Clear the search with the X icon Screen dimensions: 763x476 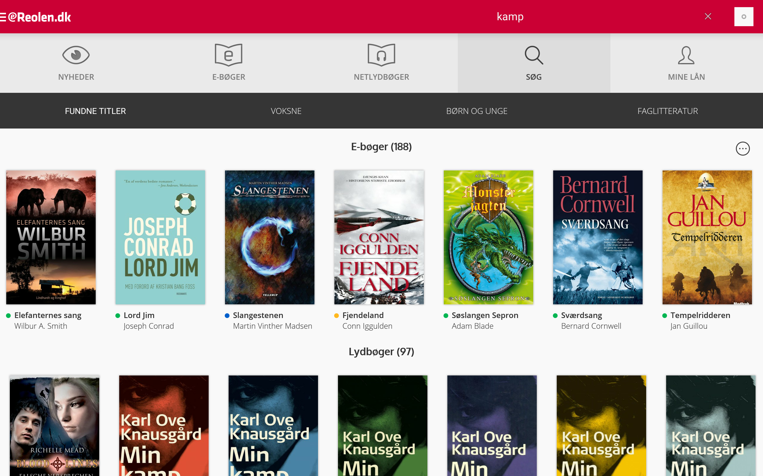pyautogui.click(x=708, y=16)
